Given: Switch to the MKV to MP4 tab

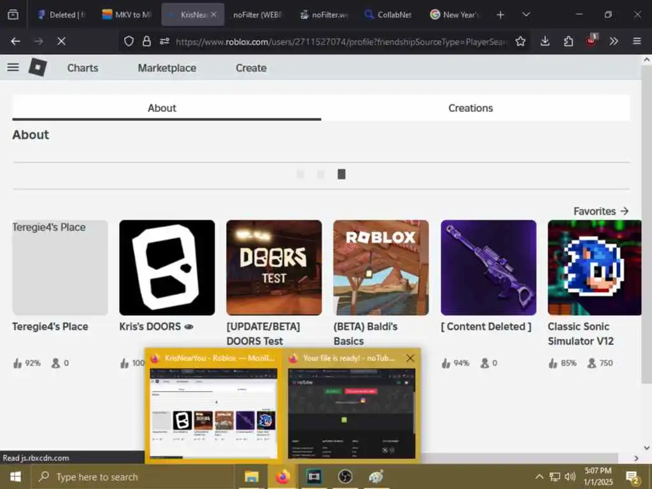Looking at the screenshot, I should (127, 15).
